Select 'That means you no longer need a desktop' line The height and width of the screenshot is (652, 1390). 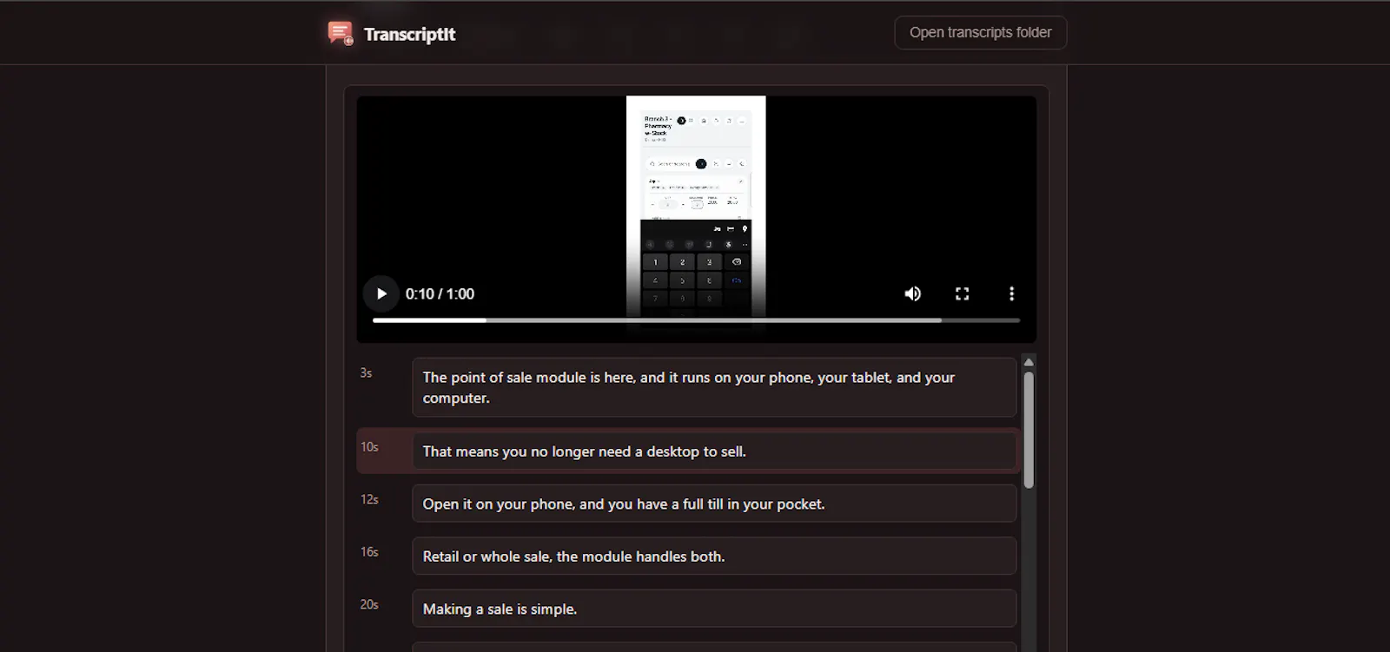point(714,451)
